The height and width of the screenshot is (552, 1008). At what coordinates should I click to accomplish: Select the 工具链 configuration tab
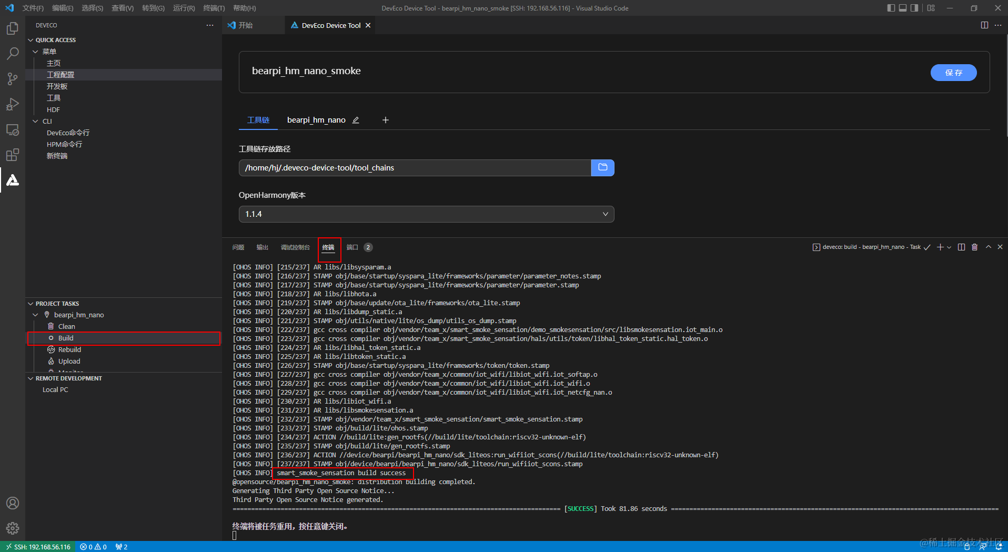coord(258,120)
